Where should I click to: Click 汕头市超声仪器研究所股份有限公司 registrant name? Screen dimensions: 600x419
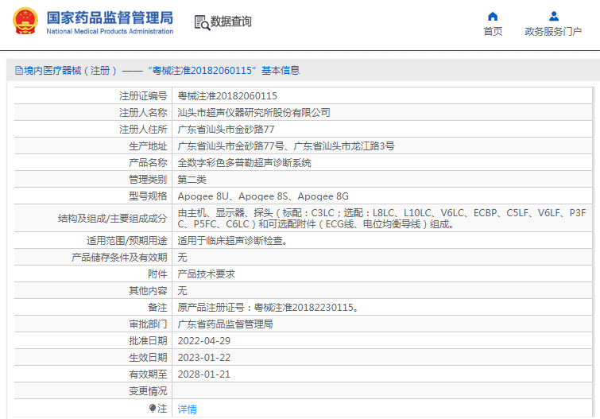pos(254,113)
